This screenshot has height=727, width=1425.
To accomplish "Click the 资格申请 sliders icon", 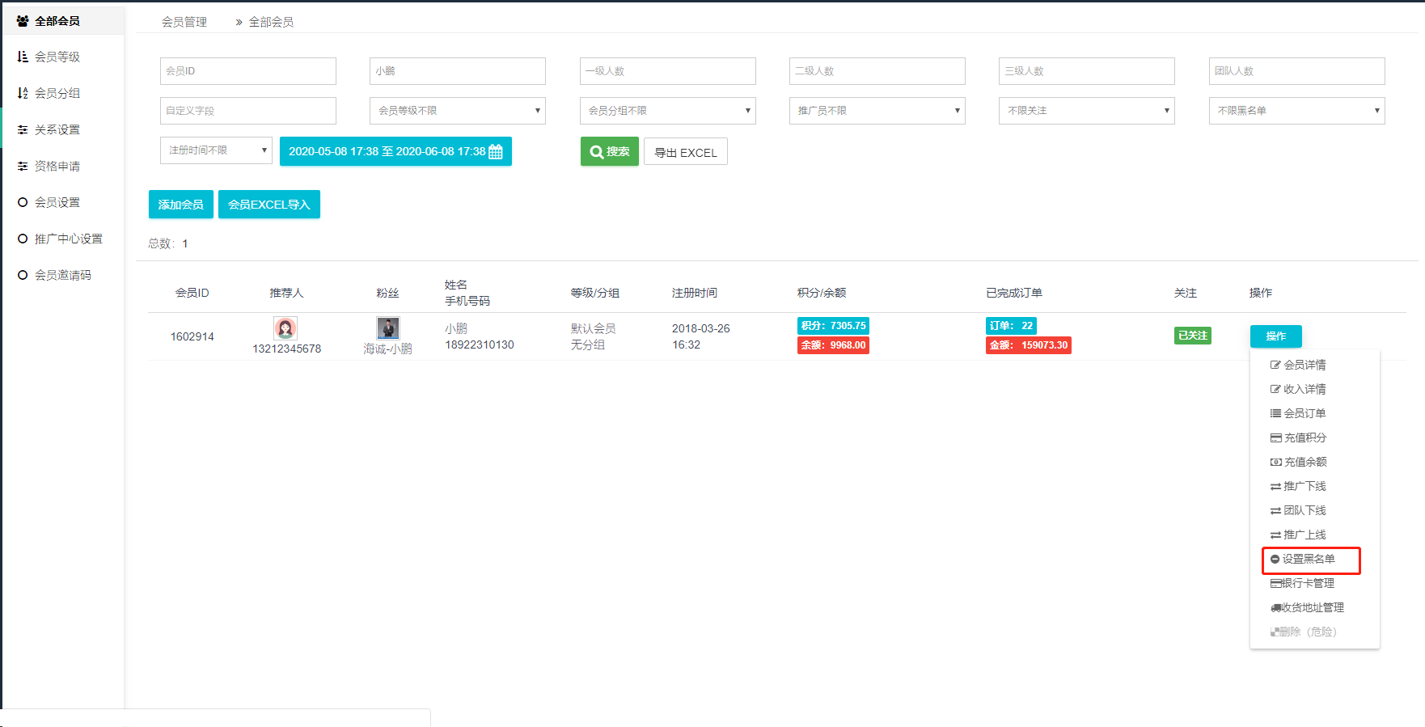I will [23, 166].
